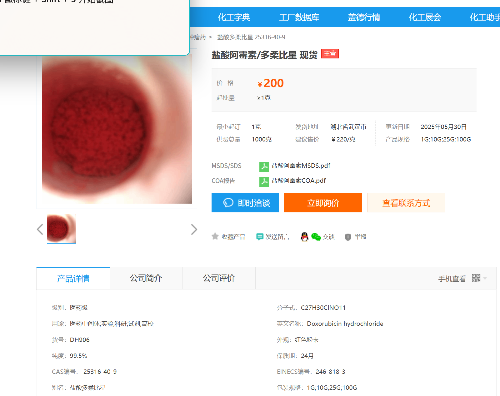Click the English name Doxorubicin hydrochloride
Screen dimensions: 500x396
coord(345,324)
